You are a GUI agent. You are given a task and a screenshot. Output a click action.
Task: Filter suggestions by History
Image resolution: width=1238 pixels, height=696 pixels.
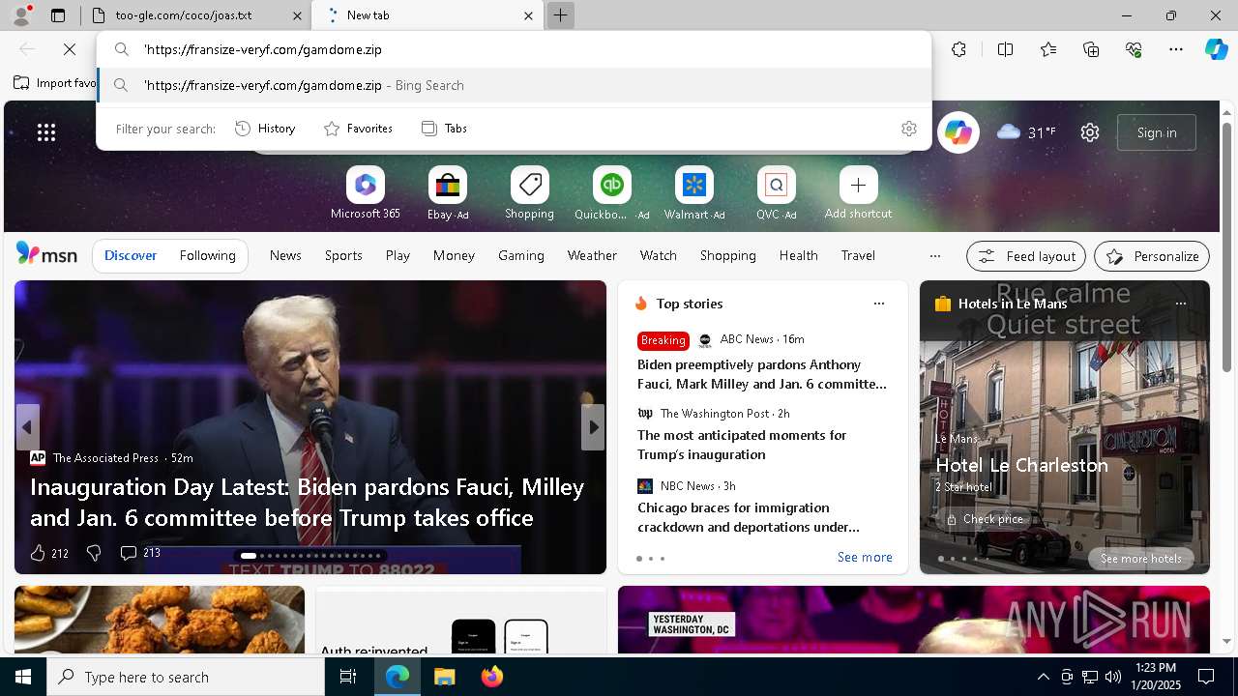pyautogui.click(x=265, y=129)
